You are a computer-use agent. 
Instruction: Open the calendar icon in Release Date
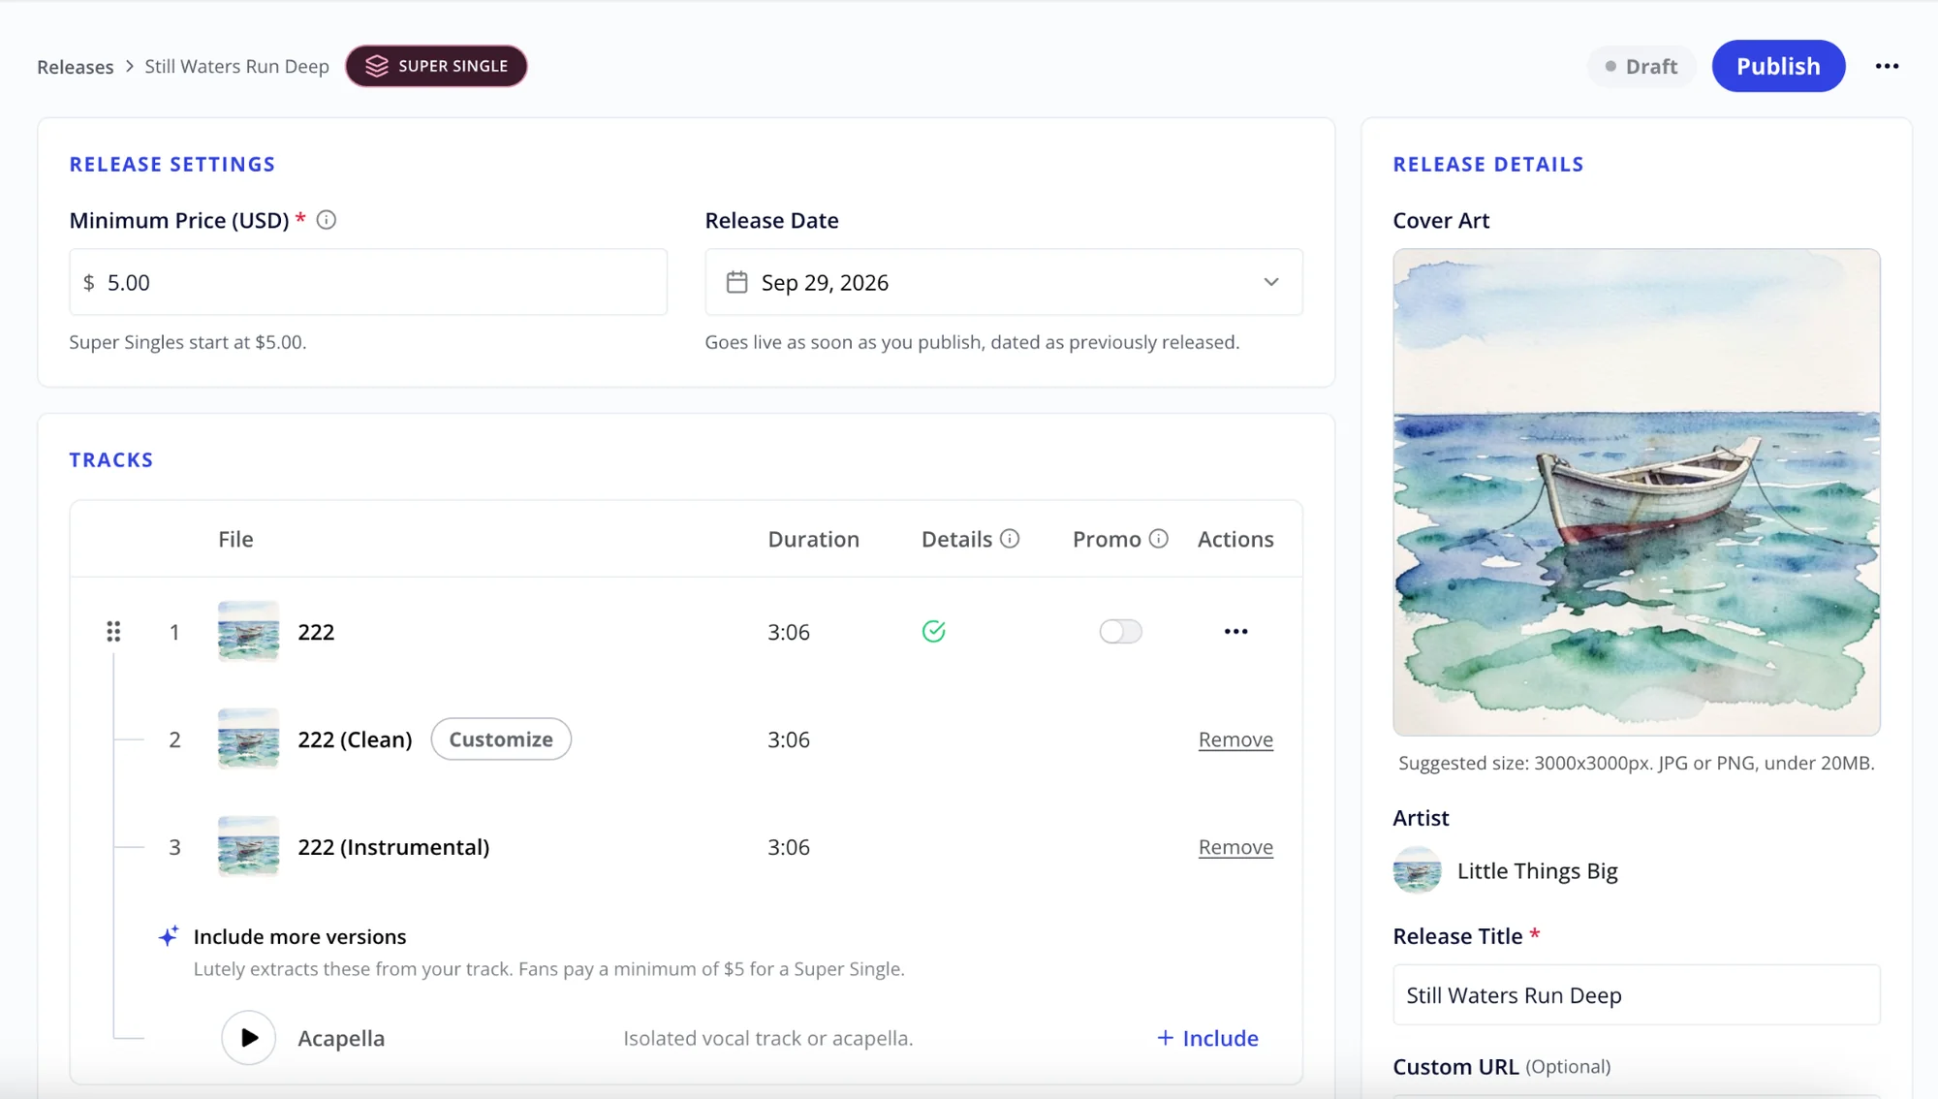click(736, 282)
